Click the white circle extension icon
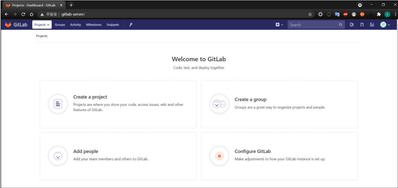This screenshot has width=398, height=188. pos(320,15)
